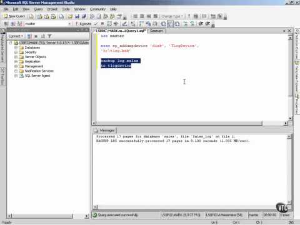Image resolution: width=300 pixels, height=225 pixels.
Task: Select the SQLQuery1.sql document tab
Action: (x=121, y=31)
